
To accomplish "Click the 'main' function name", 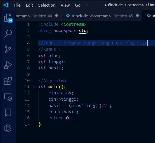I will [x=54, y=87].
